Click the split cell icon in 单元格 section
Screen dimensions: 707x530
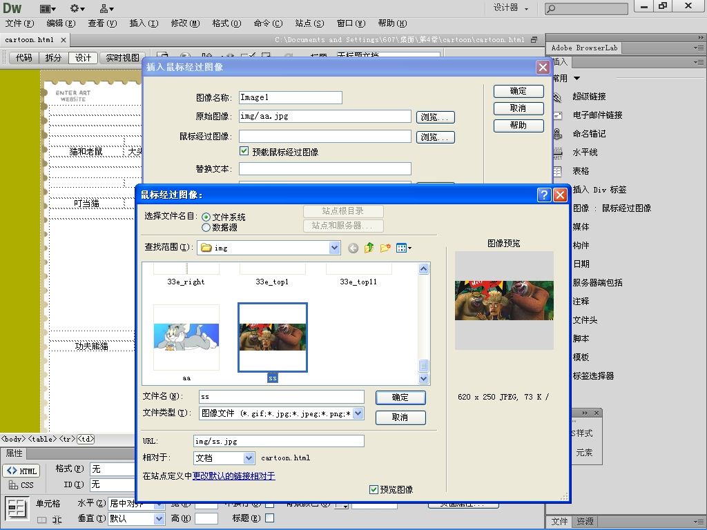[57, 520]
